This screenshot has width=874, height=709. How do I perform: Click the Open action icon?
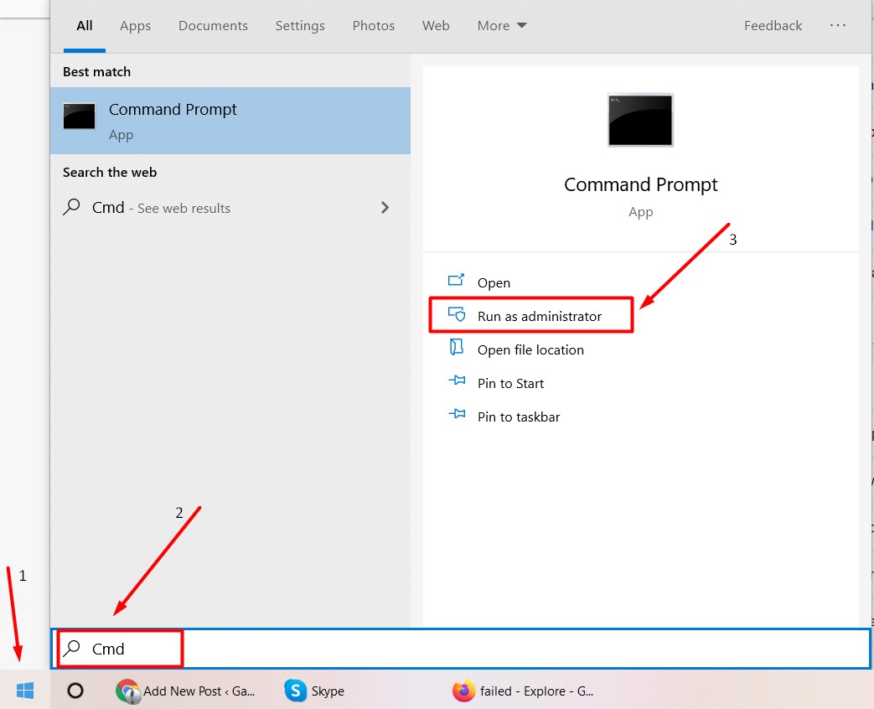click(x=456, y=280)
